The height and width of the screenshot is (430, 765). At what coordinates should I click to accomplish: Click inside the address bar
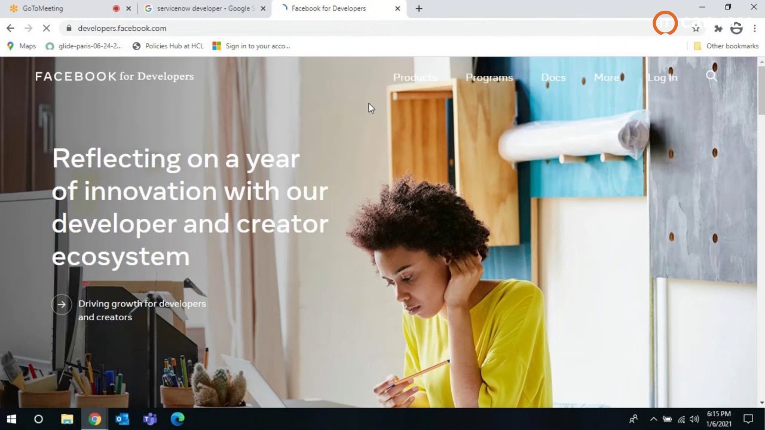(x=239, y=28)
